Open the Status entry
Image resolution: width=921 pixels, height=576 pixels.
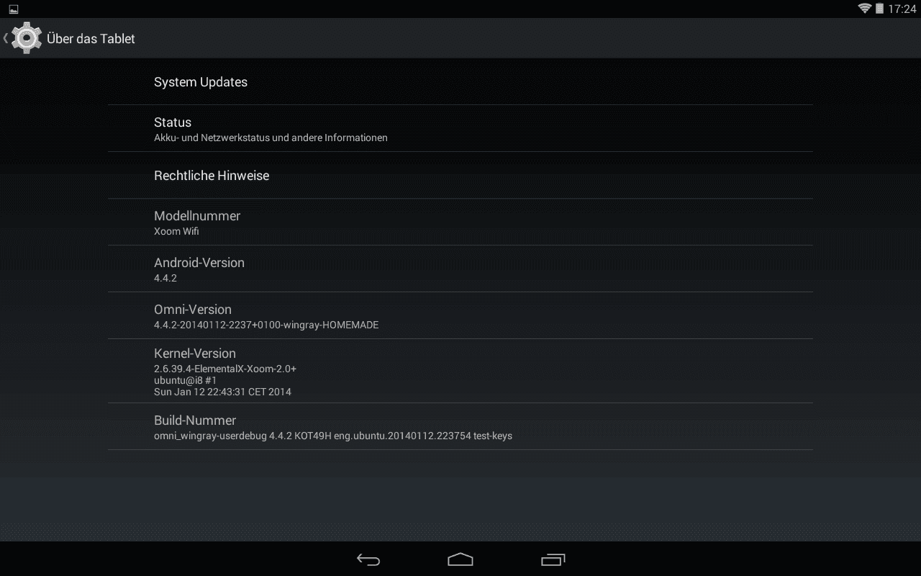click(460, 129)
